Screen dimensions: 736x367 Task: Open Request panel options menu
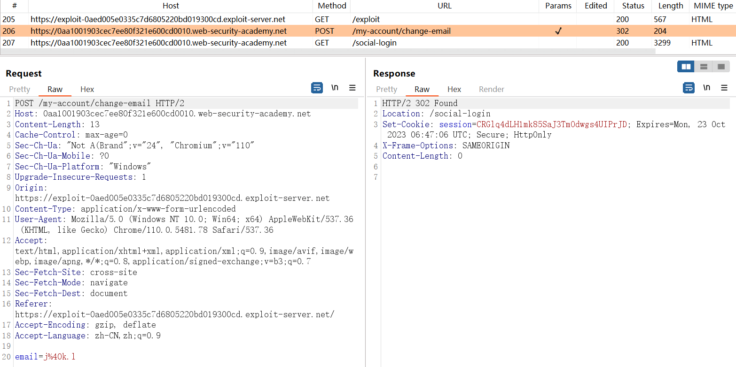tap(352, 88)
